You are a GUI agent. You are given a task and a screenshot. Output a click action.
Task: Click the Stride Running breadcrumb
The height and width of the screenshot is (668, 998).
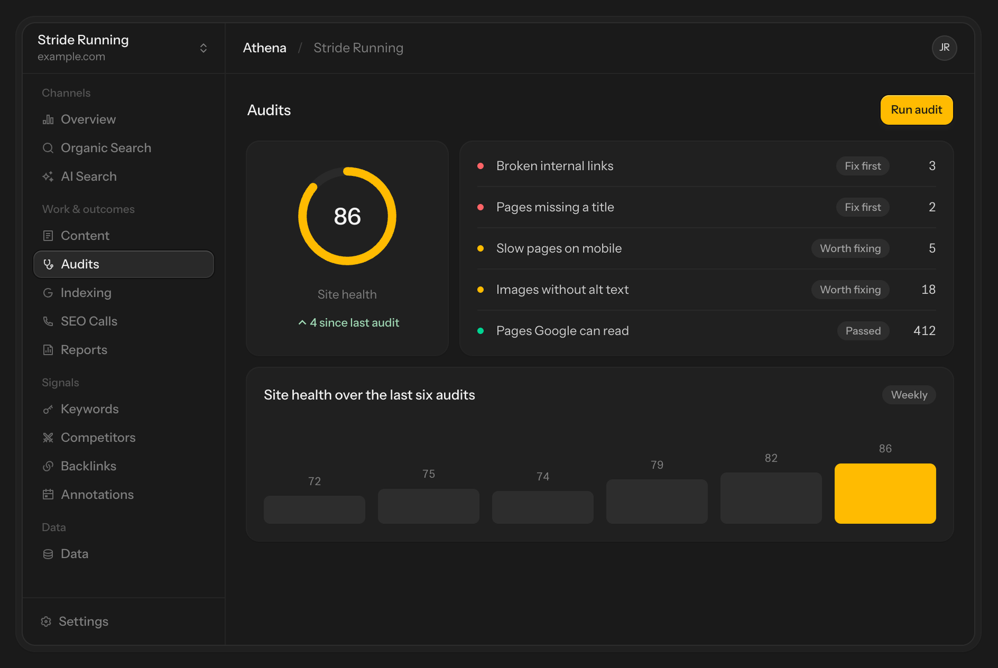coord(358,48)
